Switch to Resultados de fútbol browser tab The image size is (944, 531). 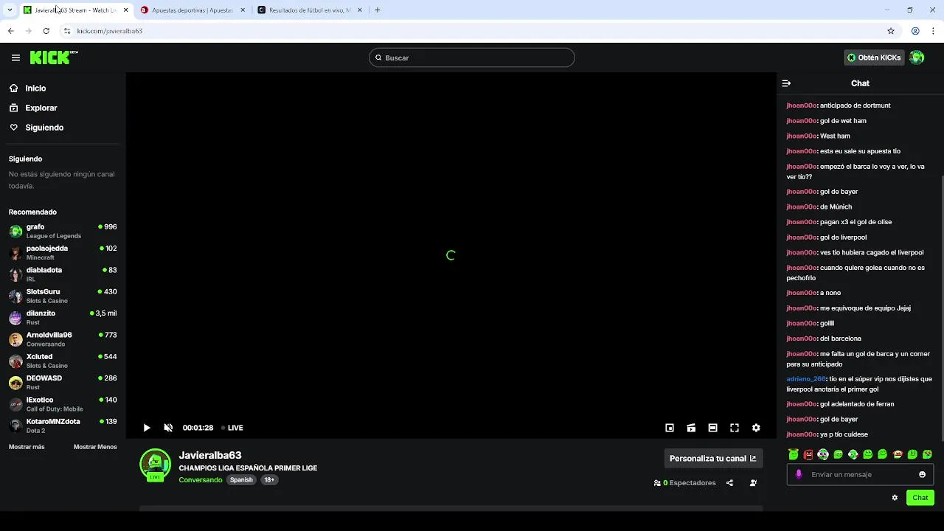[310, 10]
